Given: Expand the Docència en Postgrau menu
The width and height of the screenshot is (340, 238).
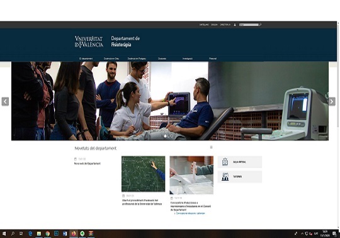Looking at the screenshot, I should (x=137, y=59).
